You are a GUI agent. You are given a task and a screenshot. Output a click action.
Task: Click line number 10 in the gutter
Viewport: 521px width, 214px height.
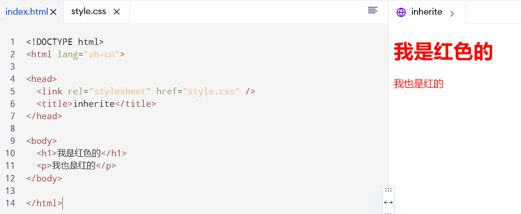pyautogui.click(x=10, y=154)
